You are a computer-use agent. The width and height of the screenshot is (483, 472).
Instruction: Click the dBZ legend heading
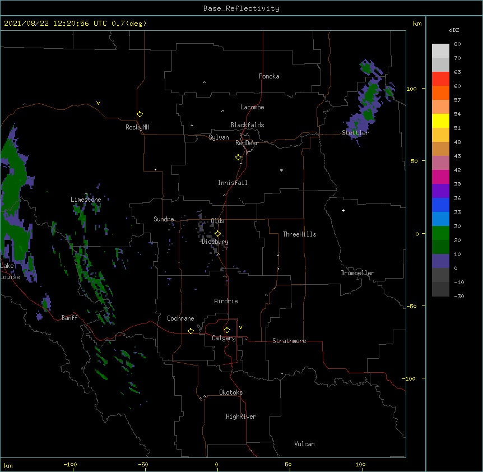454,30
